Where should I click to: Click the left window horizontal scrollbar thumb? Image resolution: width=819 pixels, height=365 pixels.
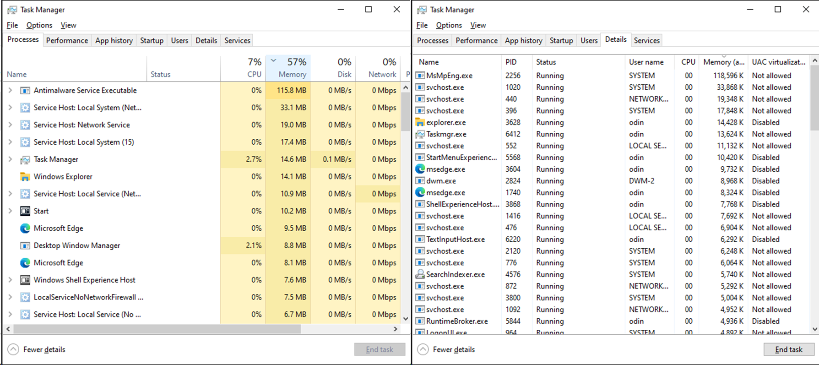pyautogui.click(x=157, y=329)
